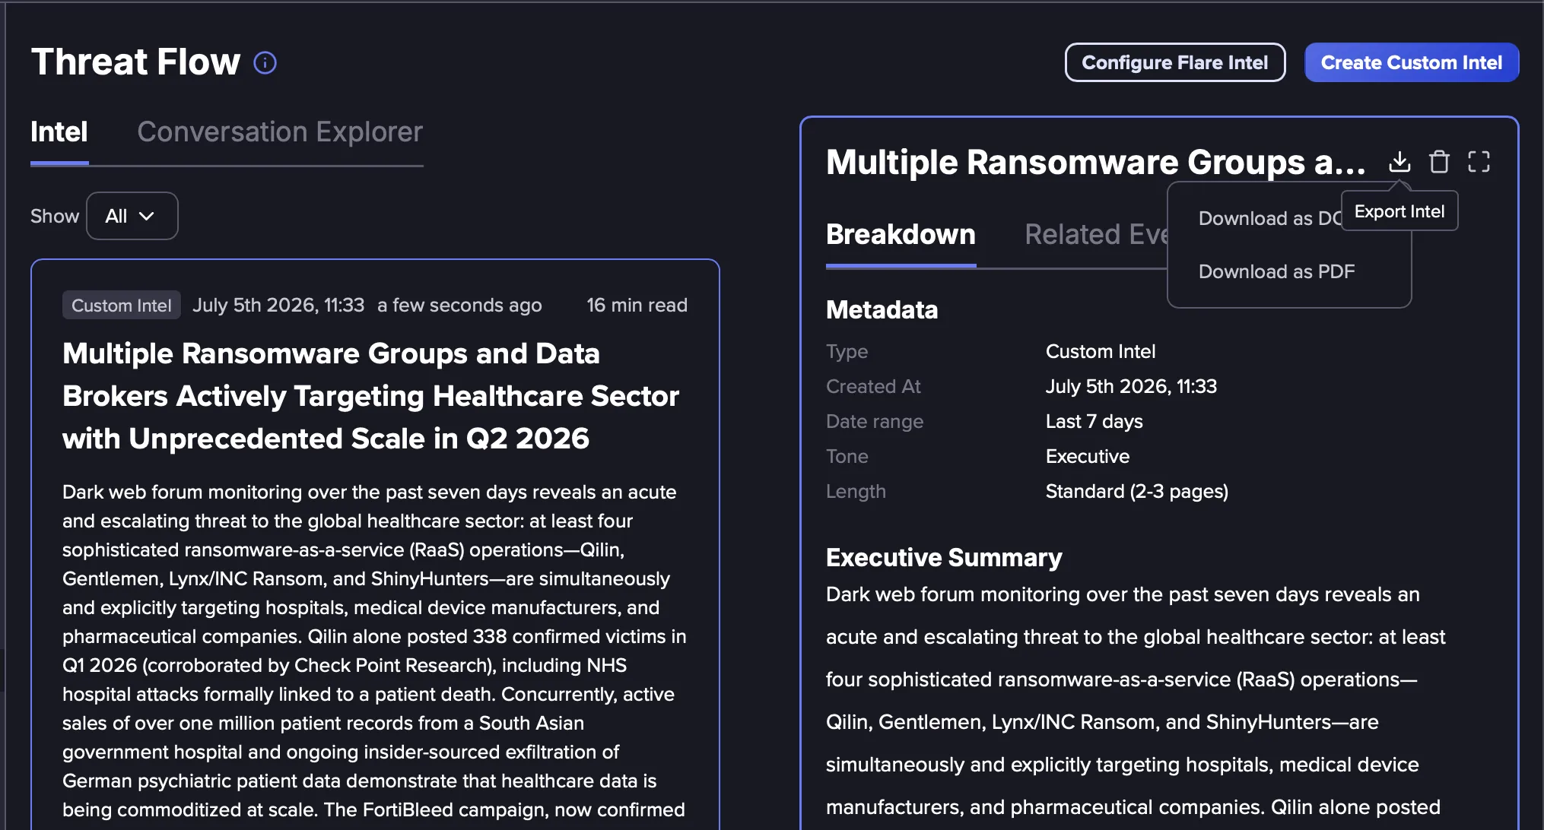This screenshot has height=830, width=1544.
Task: Expand report with the fullscreen icon
Action: 1479,161
